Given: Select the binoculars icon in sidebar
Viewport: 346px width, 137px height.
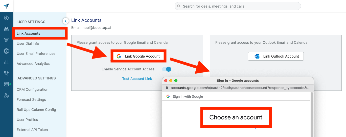Looking at the screenshot, I should tap(6, 29).
